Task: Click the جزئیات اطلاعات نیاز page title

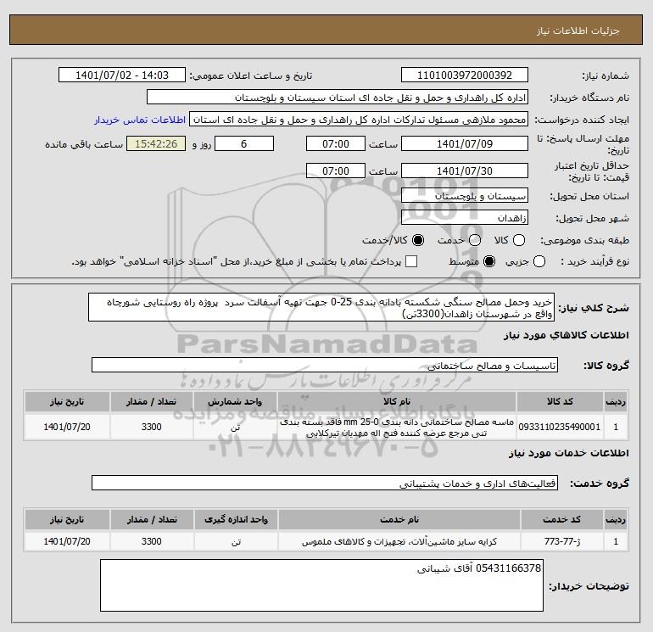Action: (x=578, y=31)
